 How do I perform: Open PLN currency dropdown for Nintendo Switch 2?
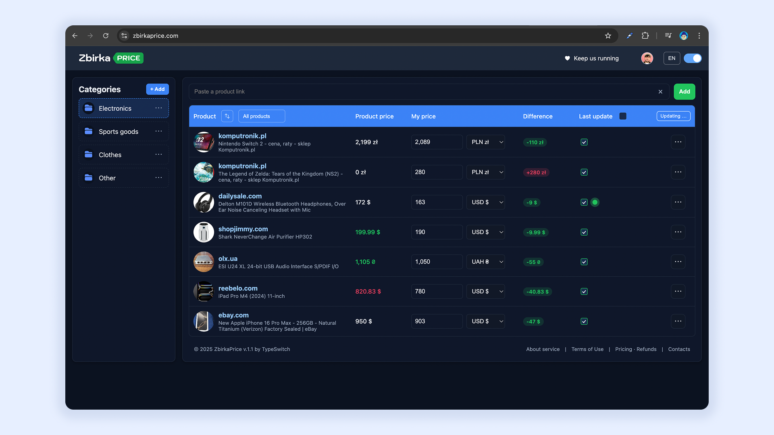point(486,142)
